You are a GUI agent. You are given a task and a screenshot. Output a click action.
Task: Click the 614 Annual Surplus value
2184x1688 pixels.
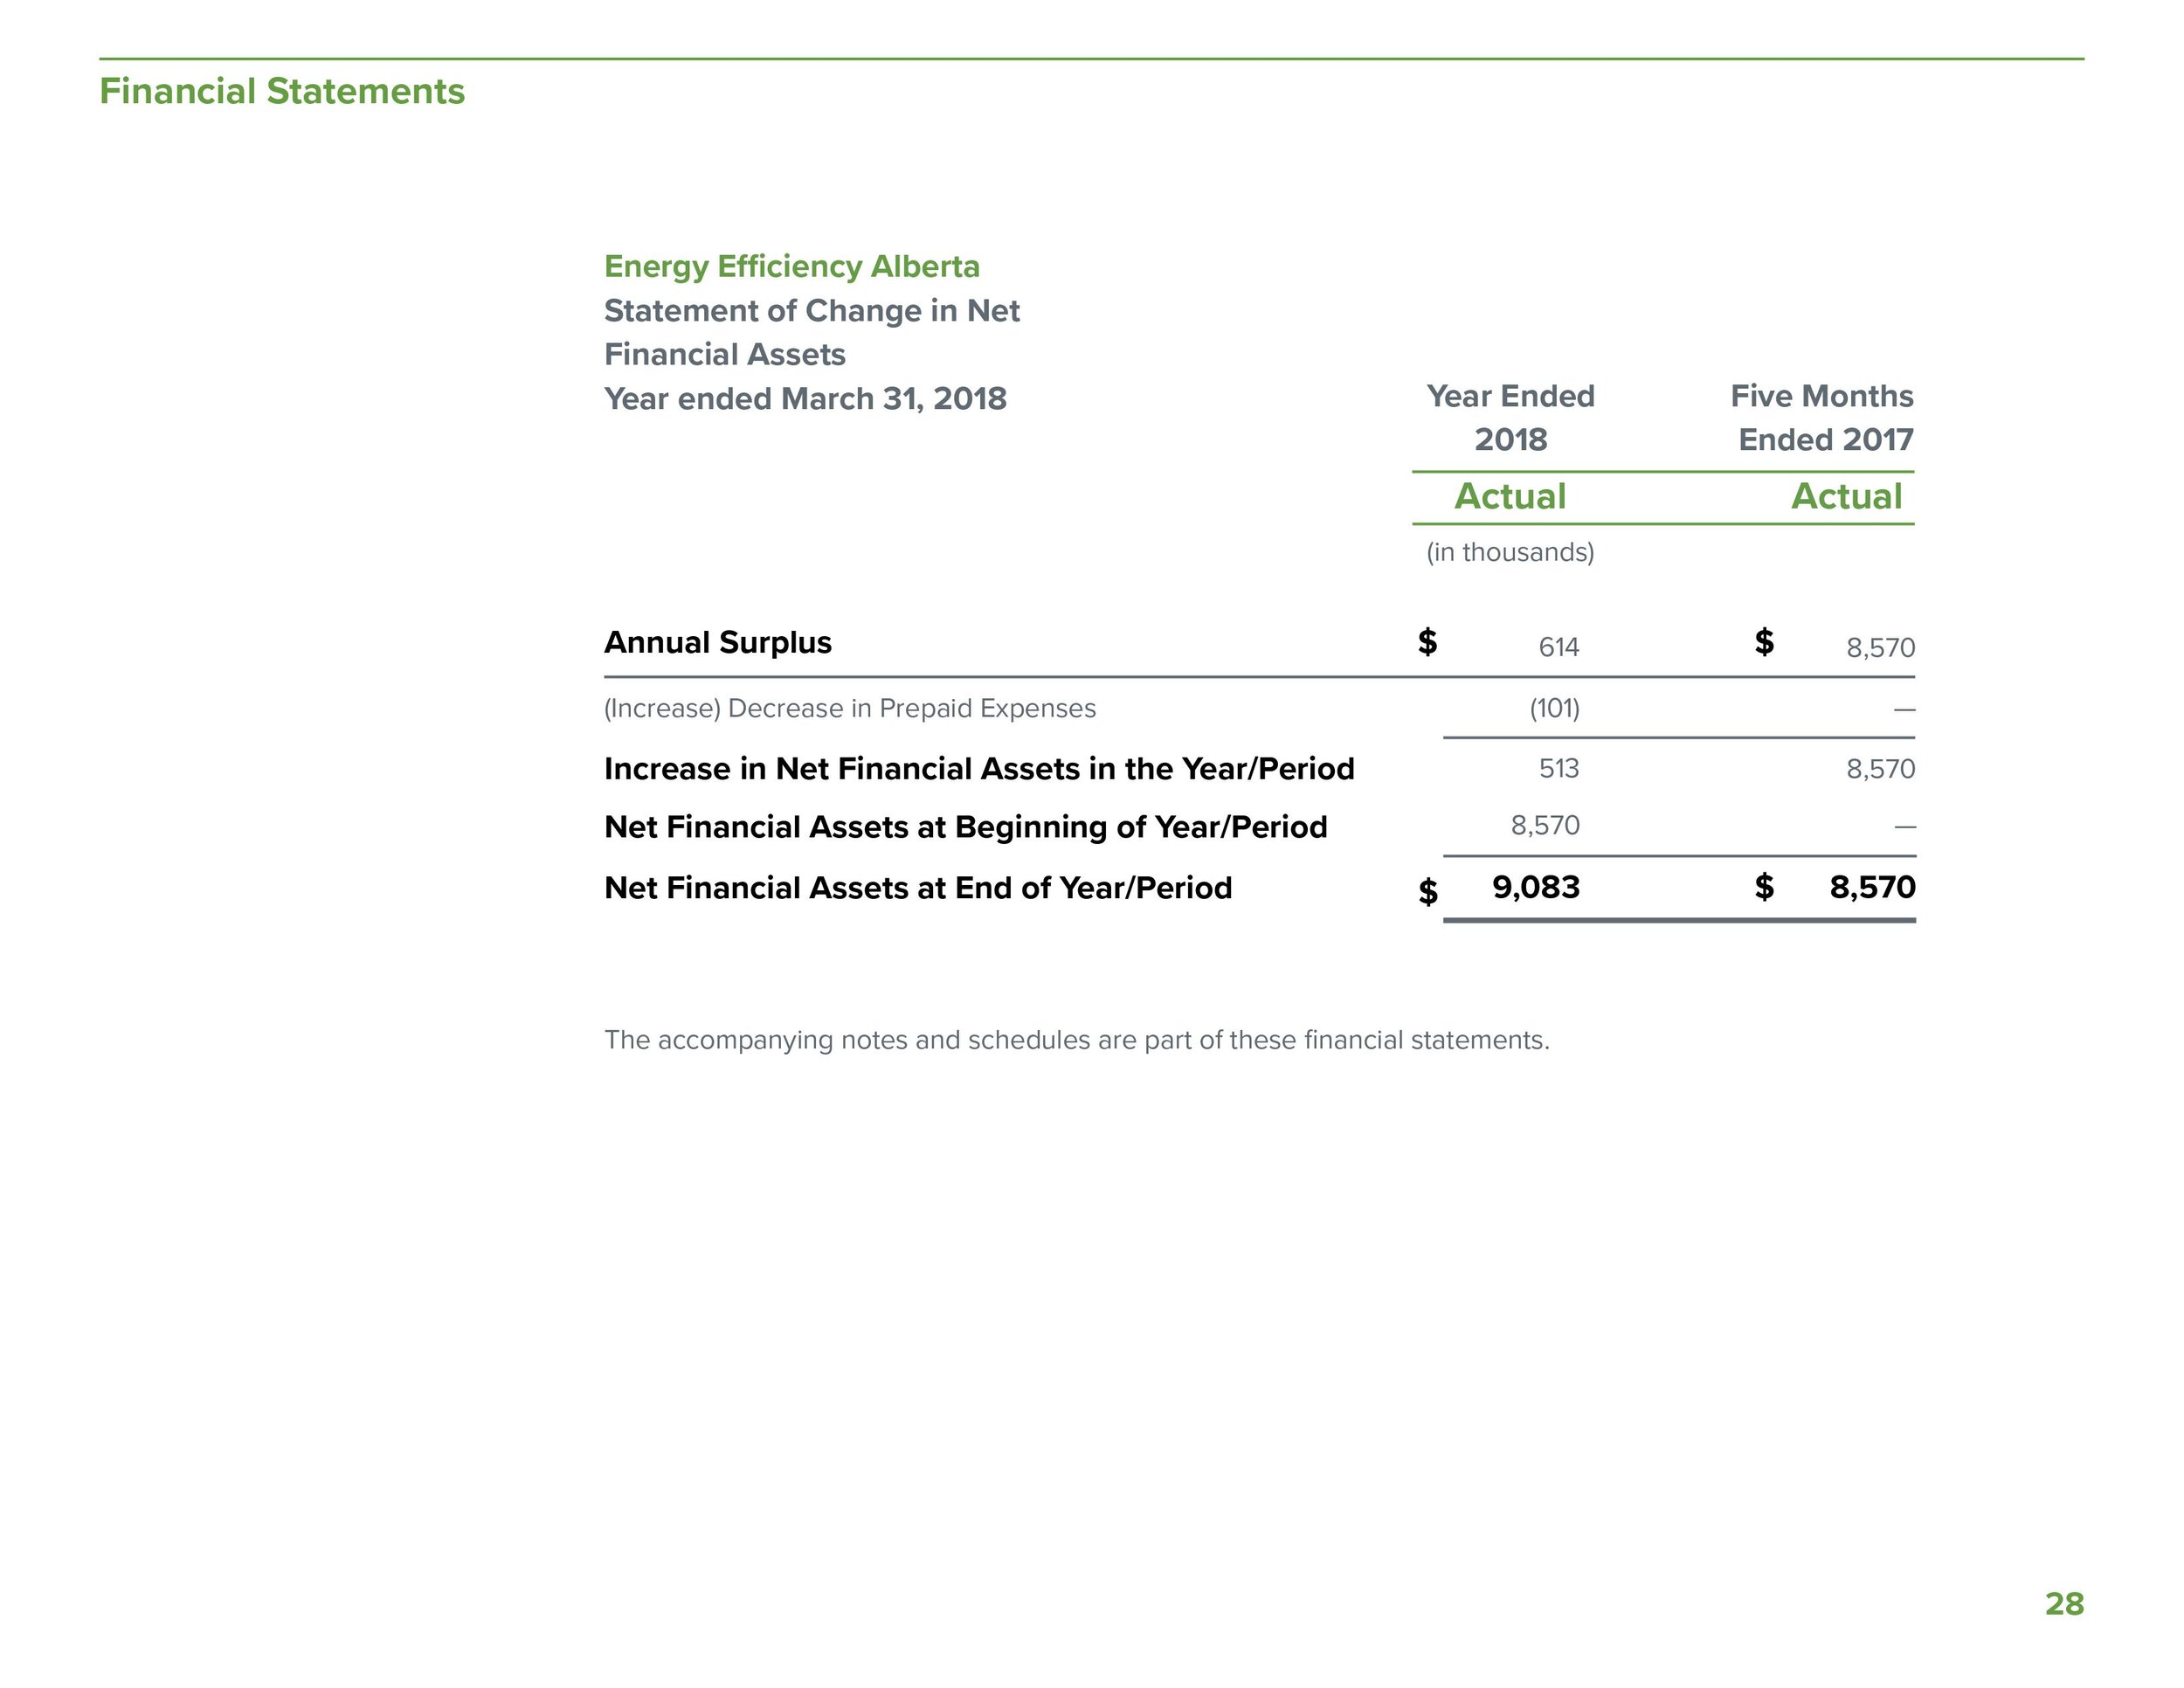[x=1559, y=648]
